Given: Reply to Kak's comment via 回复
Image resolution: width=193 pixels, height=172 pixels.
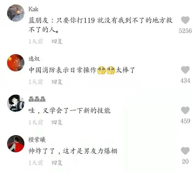Looking at the screenshot, I should pos(57,41).
